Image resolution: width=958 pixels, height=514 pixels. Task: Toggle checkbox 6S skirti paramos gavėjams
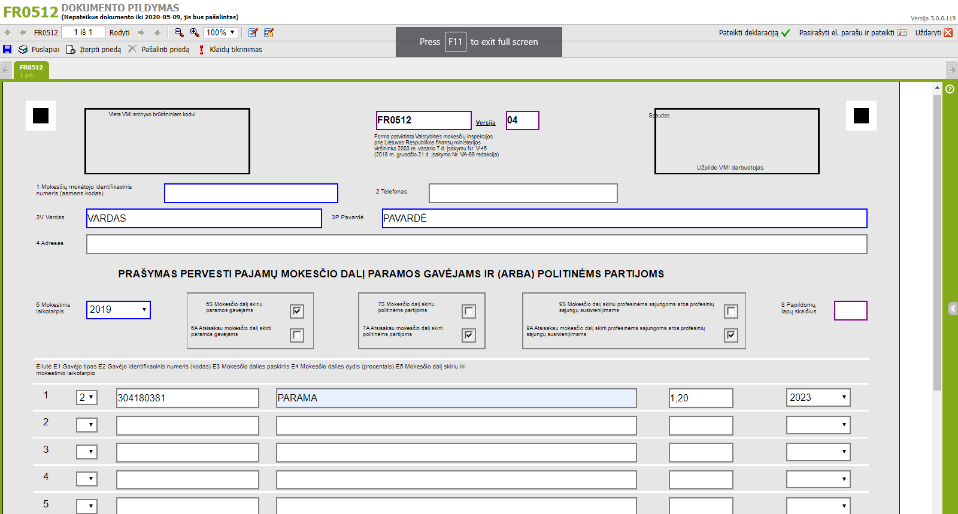pyautogui.click(x=297, y=312)
